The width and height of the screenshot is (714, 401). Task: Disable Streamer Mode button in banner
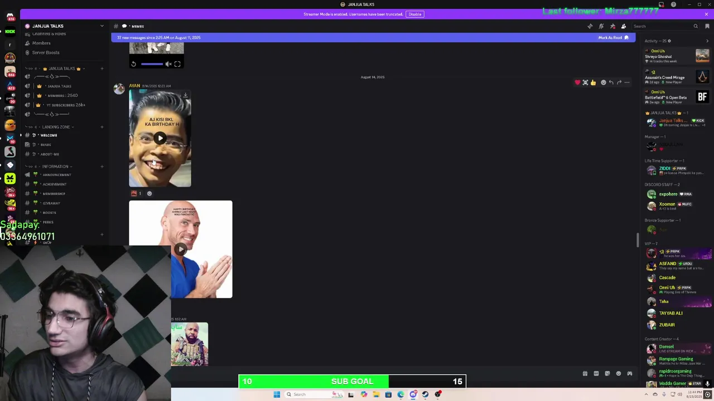coord(414,14)
